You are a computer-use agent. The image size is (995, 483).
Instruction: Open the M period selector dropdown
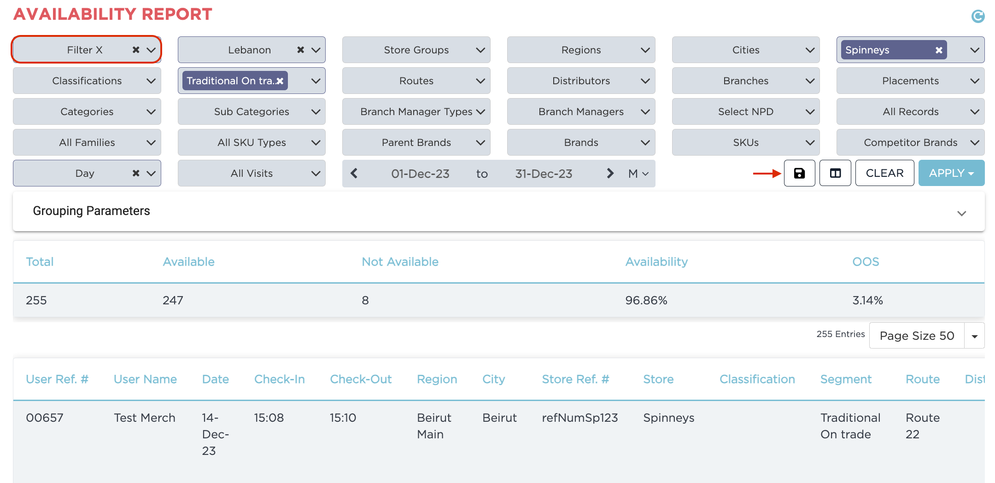(x=638, y=174)
